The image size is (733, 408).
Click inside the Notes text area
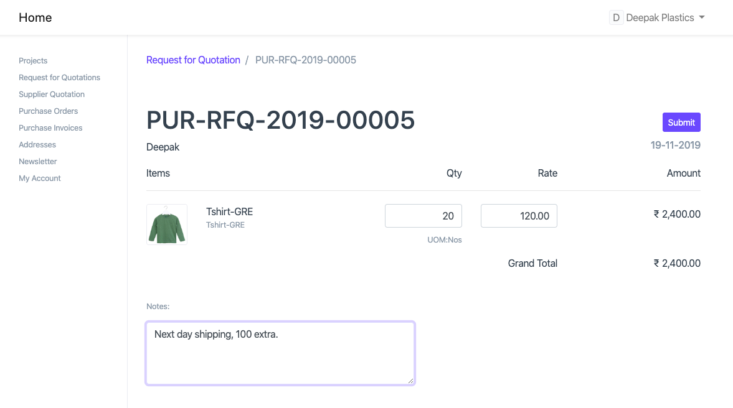pyautogui.click(x=280, y=351)
